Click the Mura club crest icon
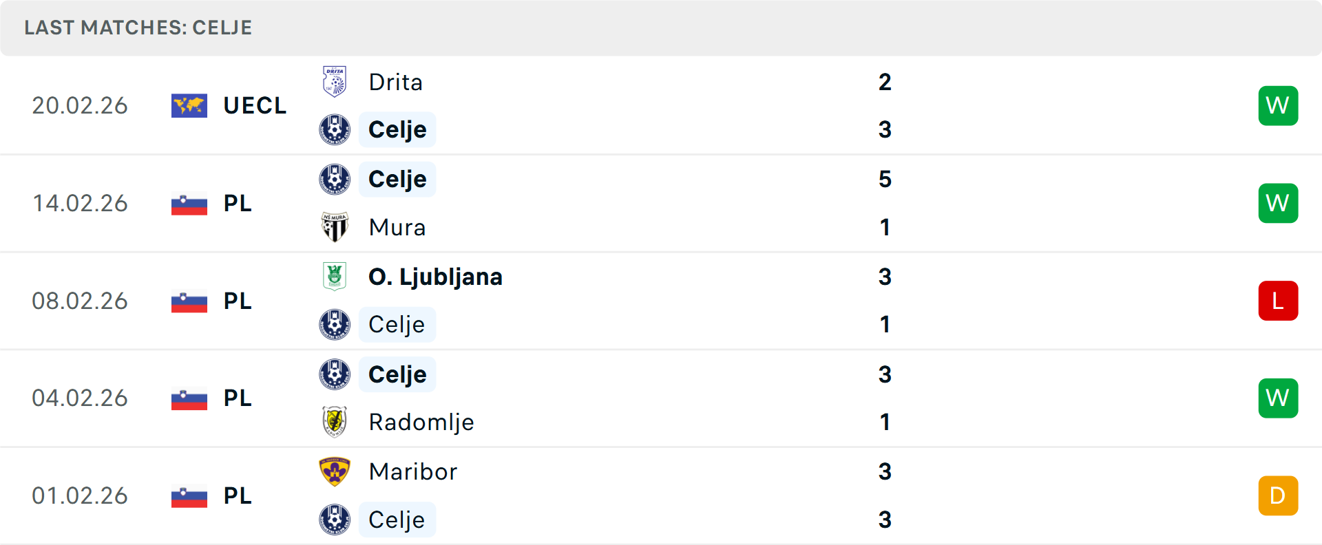The image size is (1322, 545). [x=335, y=227]
